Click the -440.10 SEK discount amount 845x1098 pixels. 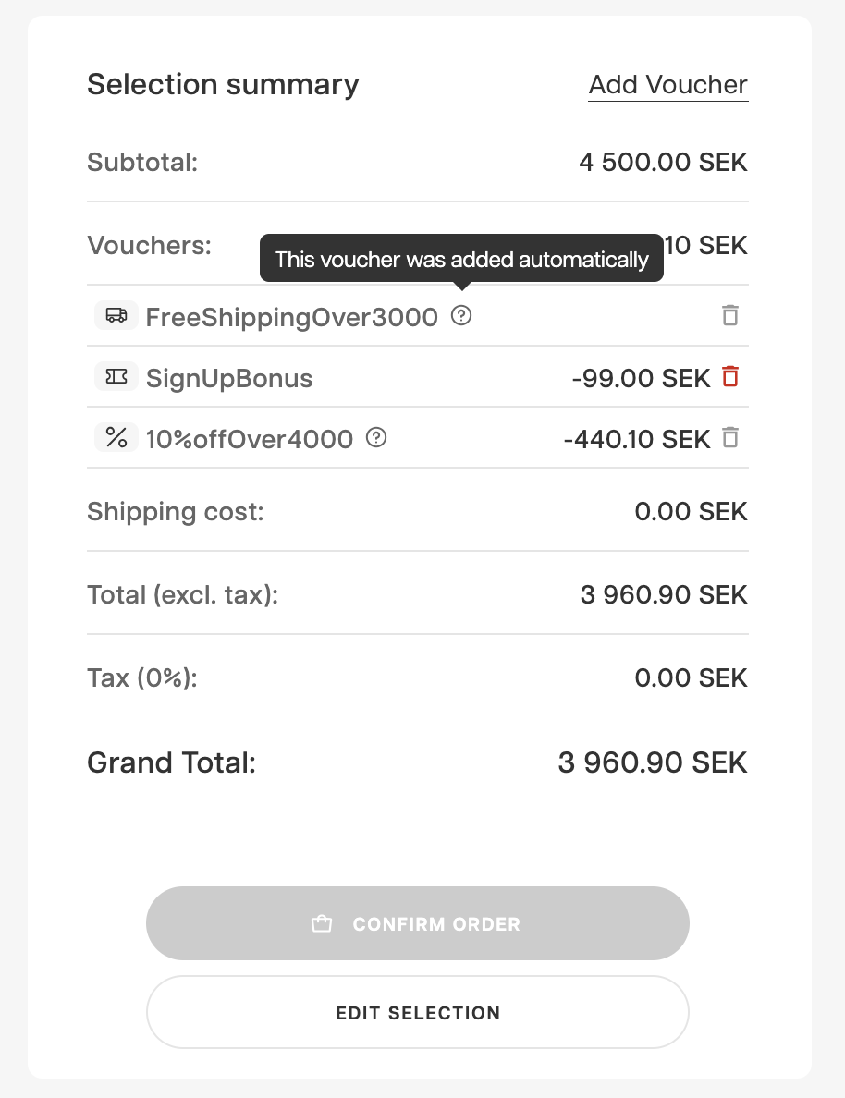click(636, 439)
